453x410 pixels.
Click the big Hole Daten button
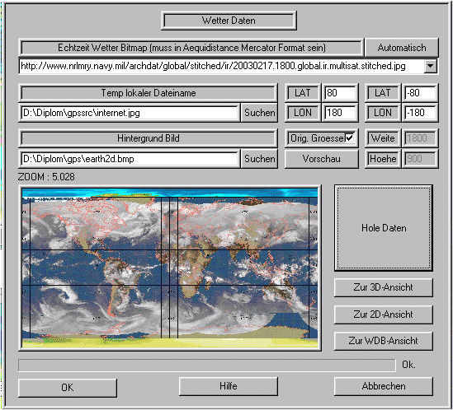point(384,228)
